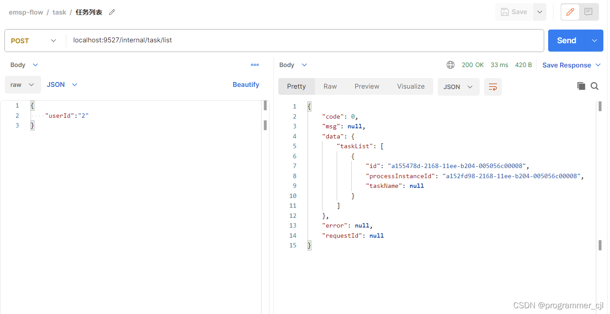The width and height of the screenshot is (610, 314).
Task: Open the comments view icon
Action: click(x=588, y=12)
